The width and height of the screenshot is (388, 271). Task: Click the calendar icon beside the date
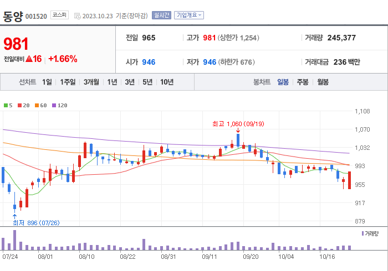pos(78,16)
